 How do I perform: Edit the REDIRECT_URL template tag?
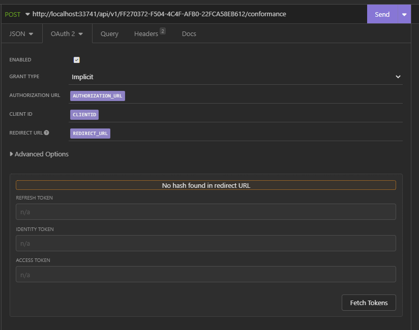point(89,133)
